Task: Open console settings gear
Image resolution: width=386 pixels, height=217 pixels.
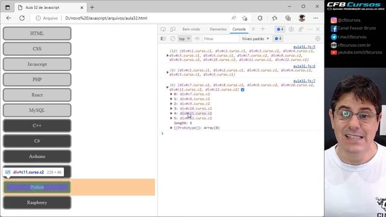Action: point(318,39)
